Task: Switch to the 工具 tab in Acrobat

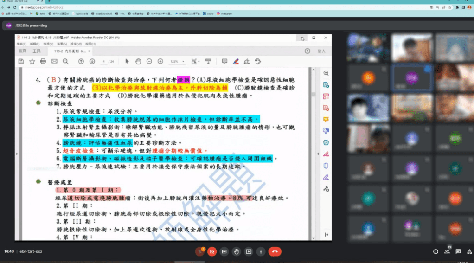Action: point(37,51)
